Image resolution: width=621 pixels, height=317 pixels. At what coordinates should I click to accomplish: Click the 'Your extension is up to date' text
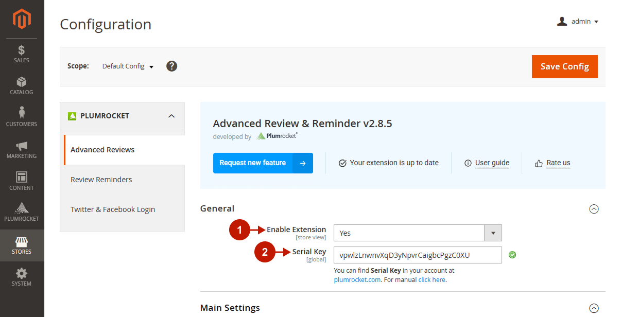click(394, 163)
